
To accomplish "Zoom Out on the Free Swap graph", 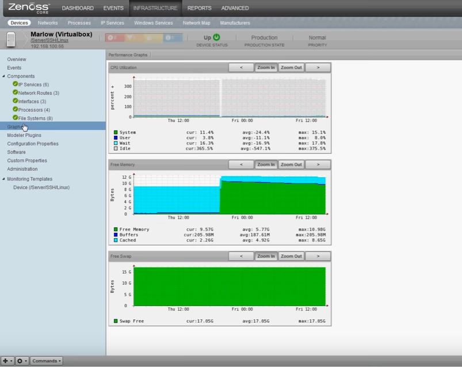I will click(291, 256).
